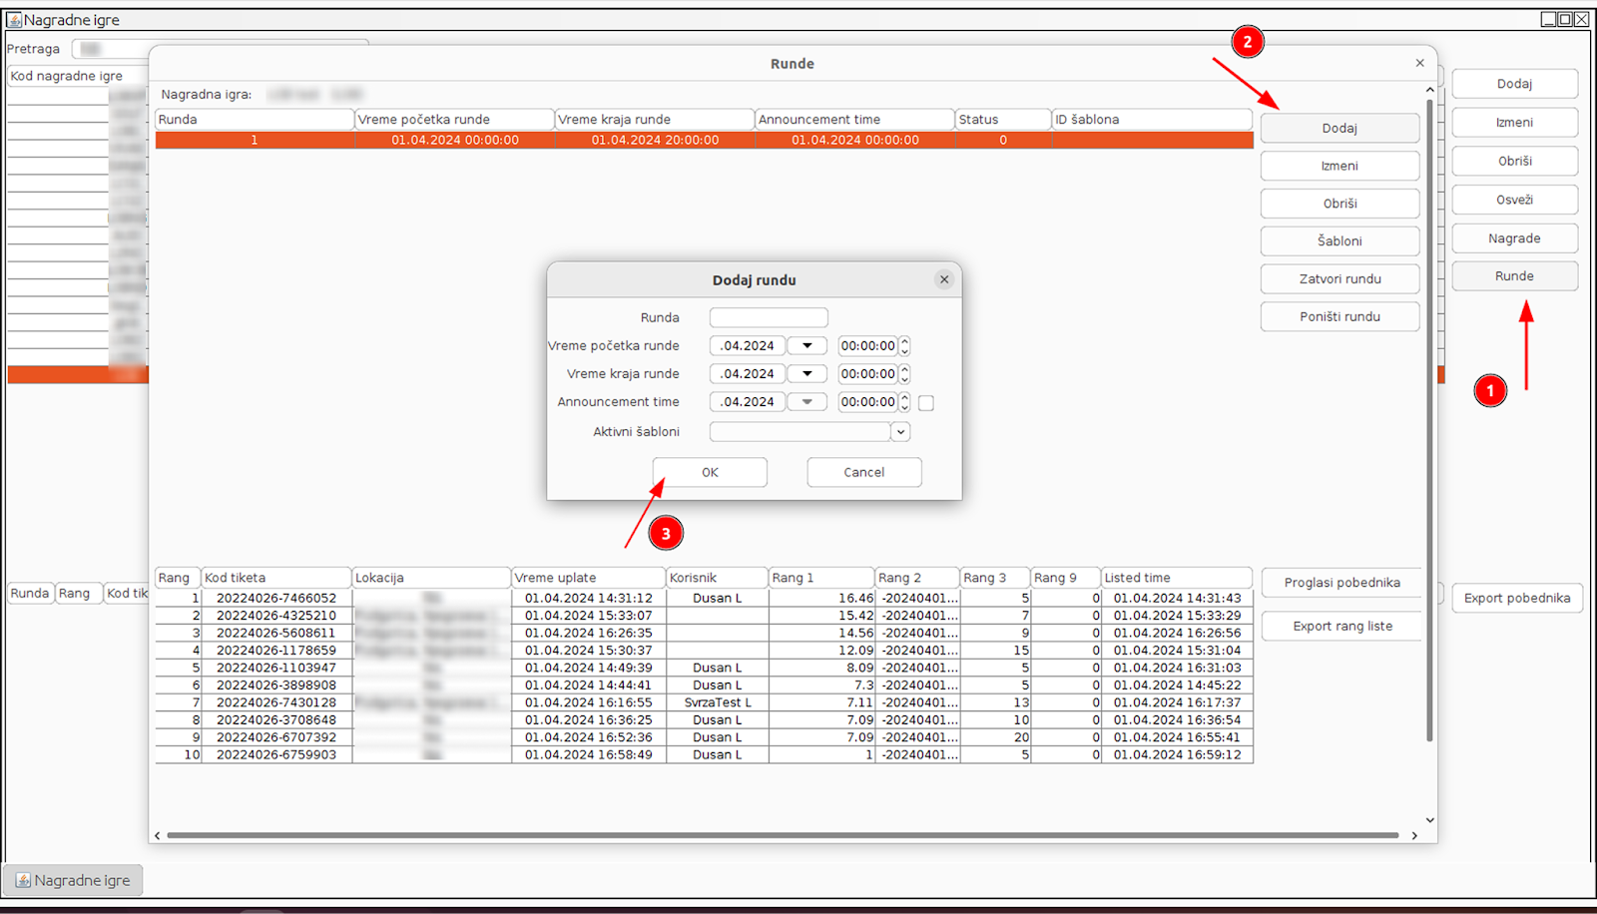Click Dodaj in the main window
This screenshot has width=1597, height=914.
[x=1514, y=84]
